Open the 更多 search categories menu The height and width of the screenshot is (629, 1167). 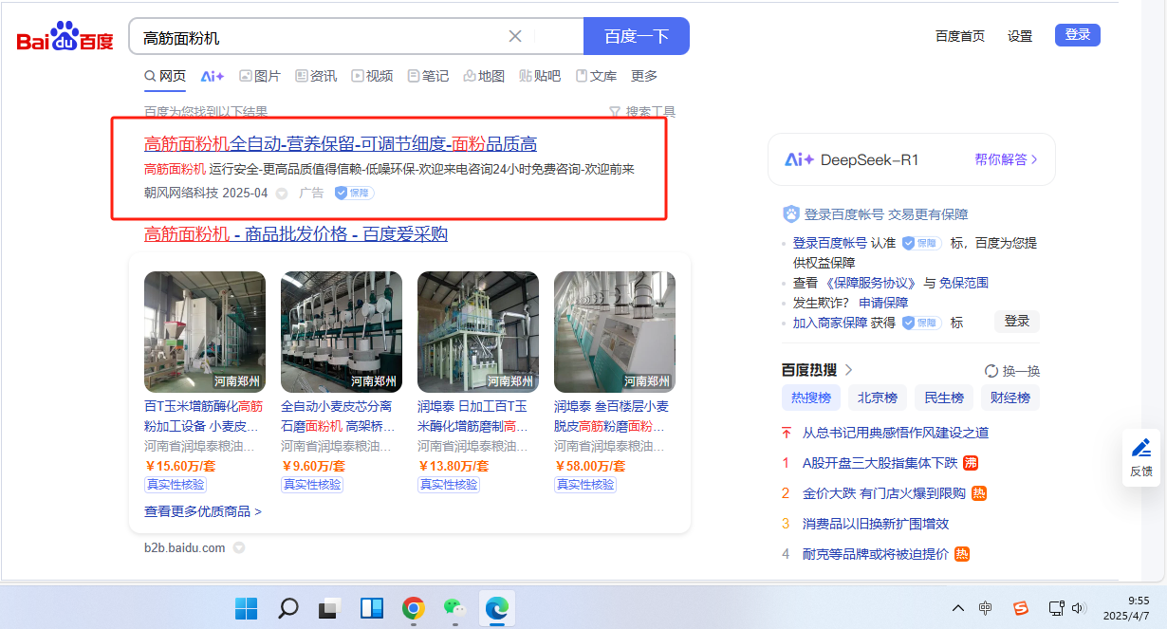point(644,76)
